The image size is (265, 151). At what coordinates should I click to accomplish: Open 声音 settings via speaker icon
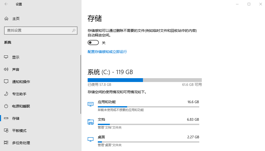tap(6, 69)
